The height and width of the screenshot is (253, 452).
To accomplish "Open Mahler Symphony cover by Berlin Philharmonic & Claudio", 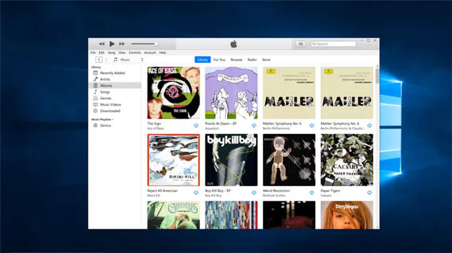I will 347,93.
